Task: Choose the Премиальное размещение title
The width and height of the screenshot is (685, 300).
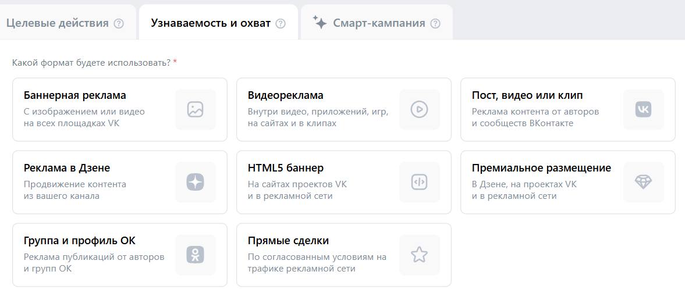Action: pos(541,168)
